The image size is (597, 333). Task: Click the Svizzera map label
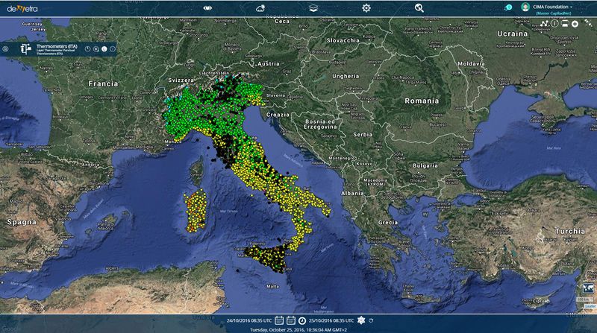(x=181, y=80)
